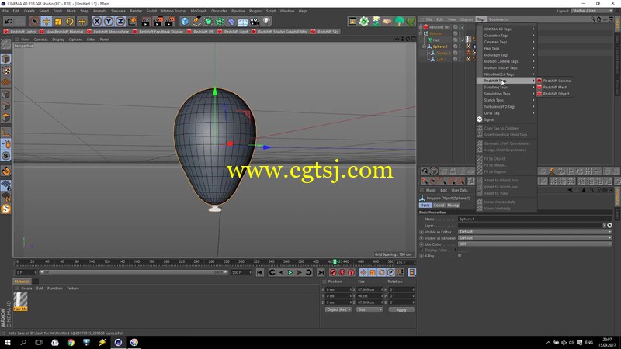This screenshot has height=349, width=621.
Task: Choose Redshift Camera tag
Action: (554, 81)
